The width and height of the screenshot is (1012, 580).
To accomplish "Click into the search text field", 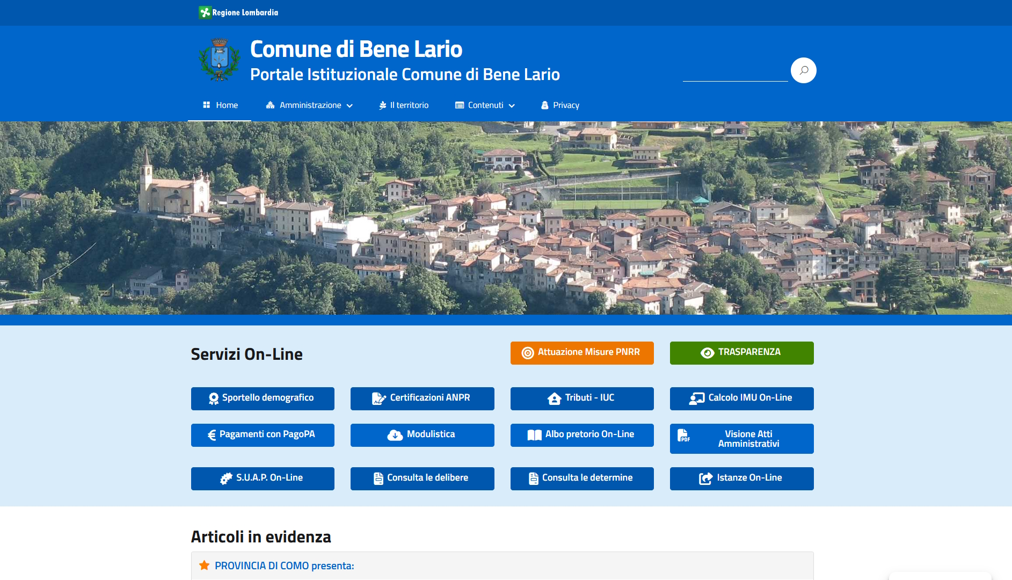I will tap(735, 71).
